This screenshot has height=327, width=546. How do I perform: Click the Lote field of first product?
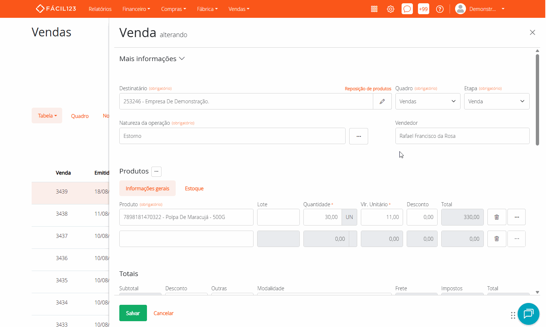[x=278, y=217]
